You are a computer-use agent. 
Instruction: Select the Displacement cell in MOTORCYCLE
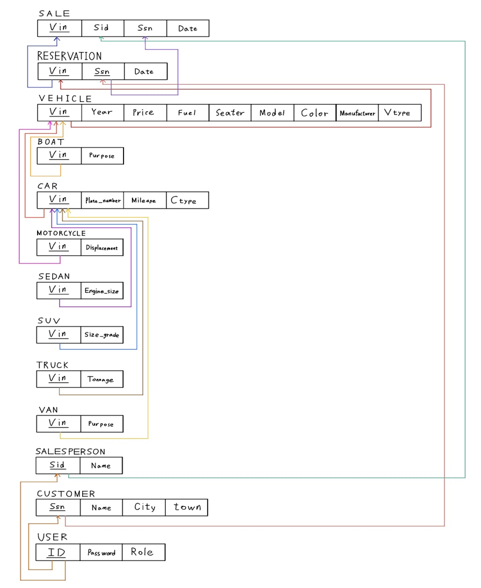(102, 247)
